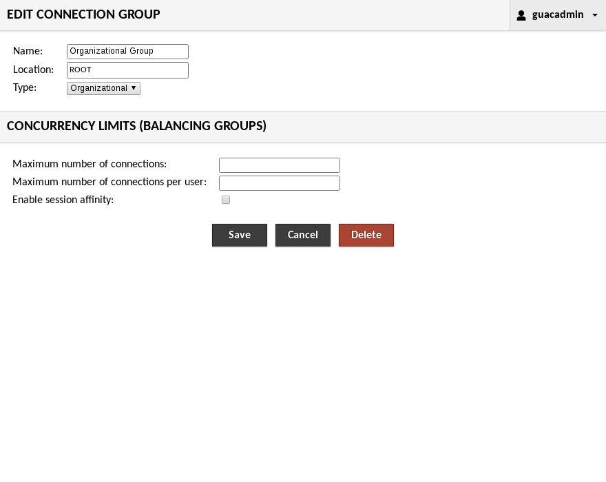Viewport: 606px width, 482px height.
Task: Click the "Enable session affinity:" label
Action: click(63, 200)
